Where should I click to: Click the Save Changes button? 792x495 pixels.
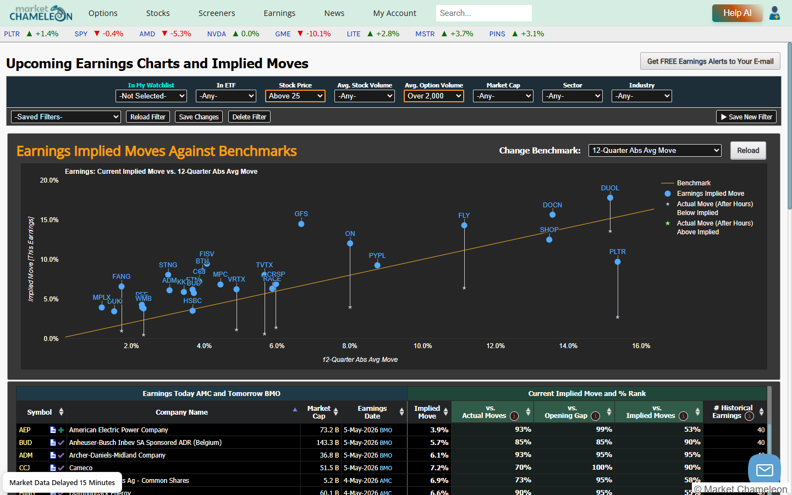pos(199,117)
